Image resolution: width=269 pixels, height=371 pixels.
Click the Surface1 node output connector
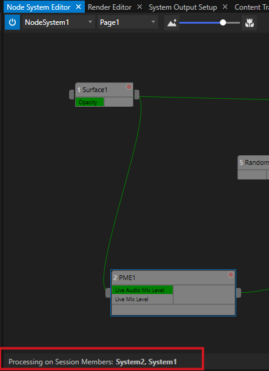(x=137, y=95)
